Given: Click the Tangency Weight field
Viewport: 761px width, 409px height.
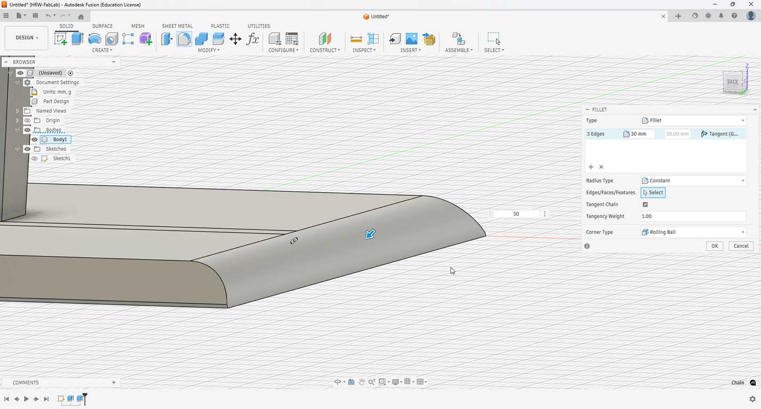Looking at the screenshot, I should point(693,216).
